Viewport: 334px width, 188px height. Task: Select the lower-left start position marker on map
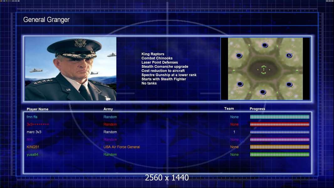point(240,84)
